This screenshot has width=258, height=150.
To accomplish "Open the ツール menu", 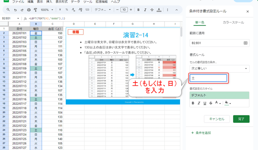I will click(x=88, y=2).
